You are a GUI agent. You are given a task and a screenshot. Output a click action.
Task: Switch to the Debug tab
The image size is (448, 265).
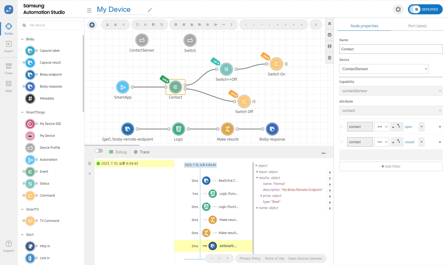point(118,152)
